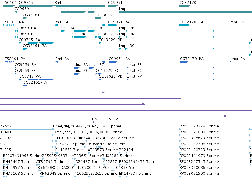This screenshot has width=252, height=178.
Task: Select the CG32170-PA protein label
Action: point(192,59)
